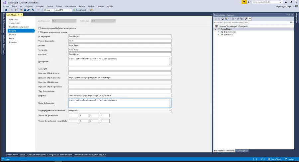Click the feedback icon beside quick launch
This screenshot has width=299, height=162.
pos(249,2)
